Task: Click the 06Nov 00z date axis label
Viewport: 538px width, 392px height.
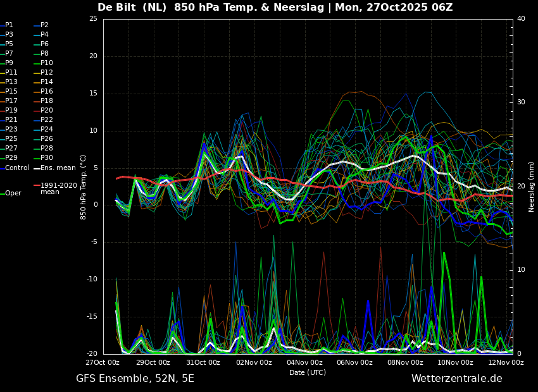Action: pos(355,362)
